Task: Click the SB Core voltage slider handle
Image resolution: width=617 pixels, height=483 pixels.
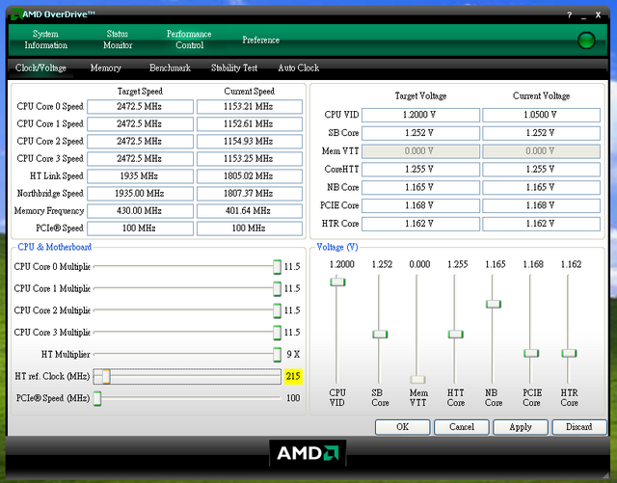Action: pyautogui.click(x=380, y=335)
